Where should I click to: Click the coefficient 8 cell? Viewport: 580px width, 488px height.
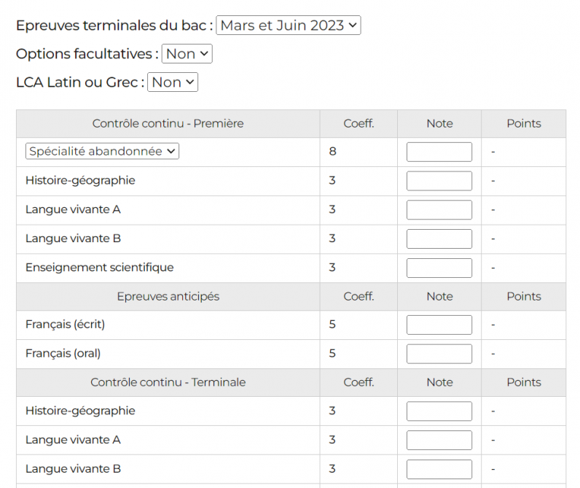pos(332,152)
